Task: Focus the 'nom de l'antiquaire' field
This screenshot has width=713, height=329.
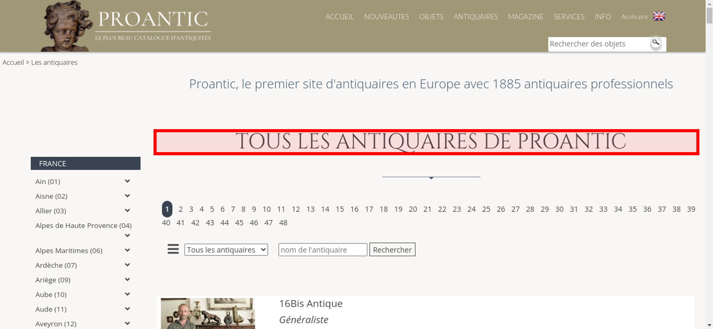Action: (x=323, y=250)
